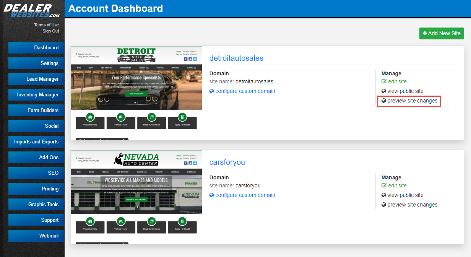Click Facebook icon in Detroit thumbnail header
This screenshot has height=257, width=471.
coord(186,59)
